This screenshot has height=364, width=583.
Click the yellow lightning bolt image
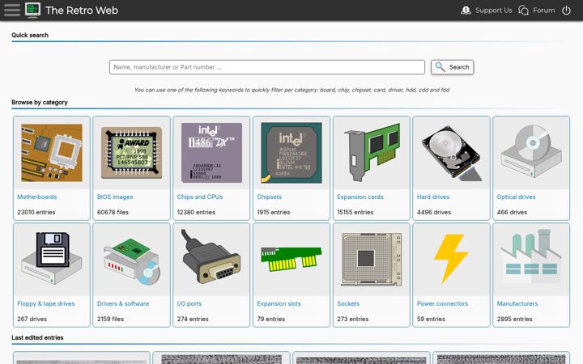coord(451,259)
